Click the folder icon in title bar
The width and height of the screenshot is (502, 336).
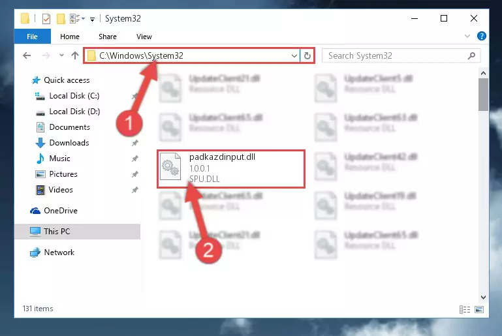click(x=25, y=18)
